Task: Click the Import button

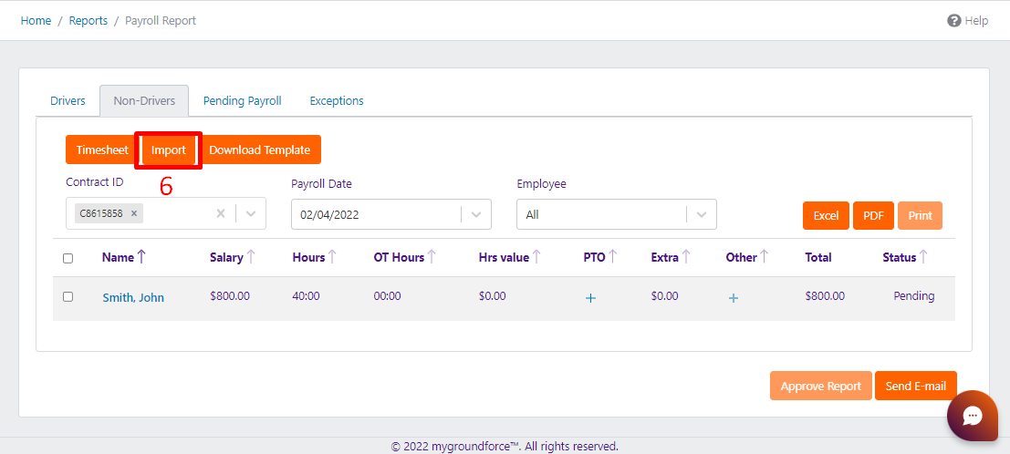Action: coord(169,150)
